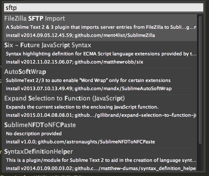Click the "No description provided" text
This screenshot has width=209, height=176.
coord(34,134)
